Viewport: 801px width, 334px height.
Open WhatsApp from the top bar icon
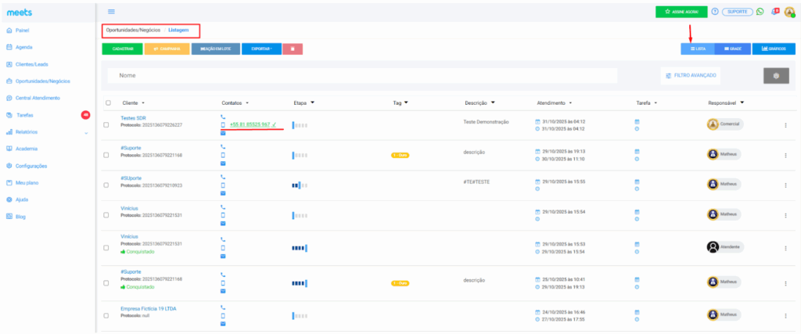tap(760, 12)
